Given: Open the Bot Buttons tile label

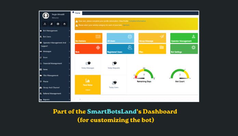Looking at the screenshot, I should pyautogui.click(x=81, y=41).
